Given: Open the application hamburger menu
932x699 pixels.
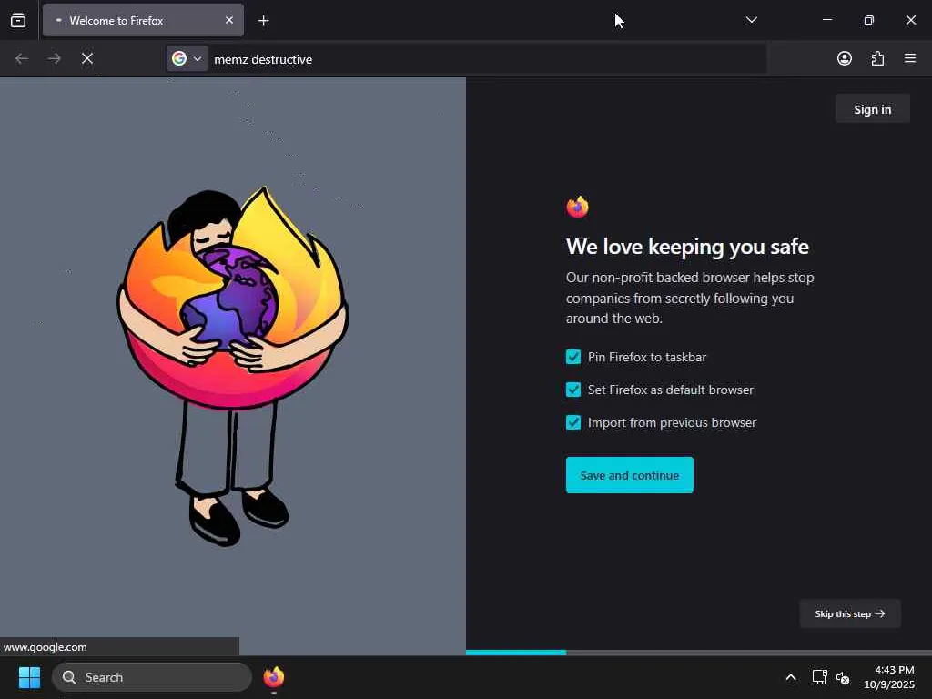Looking at the screenshot, I should pos(909,58).
